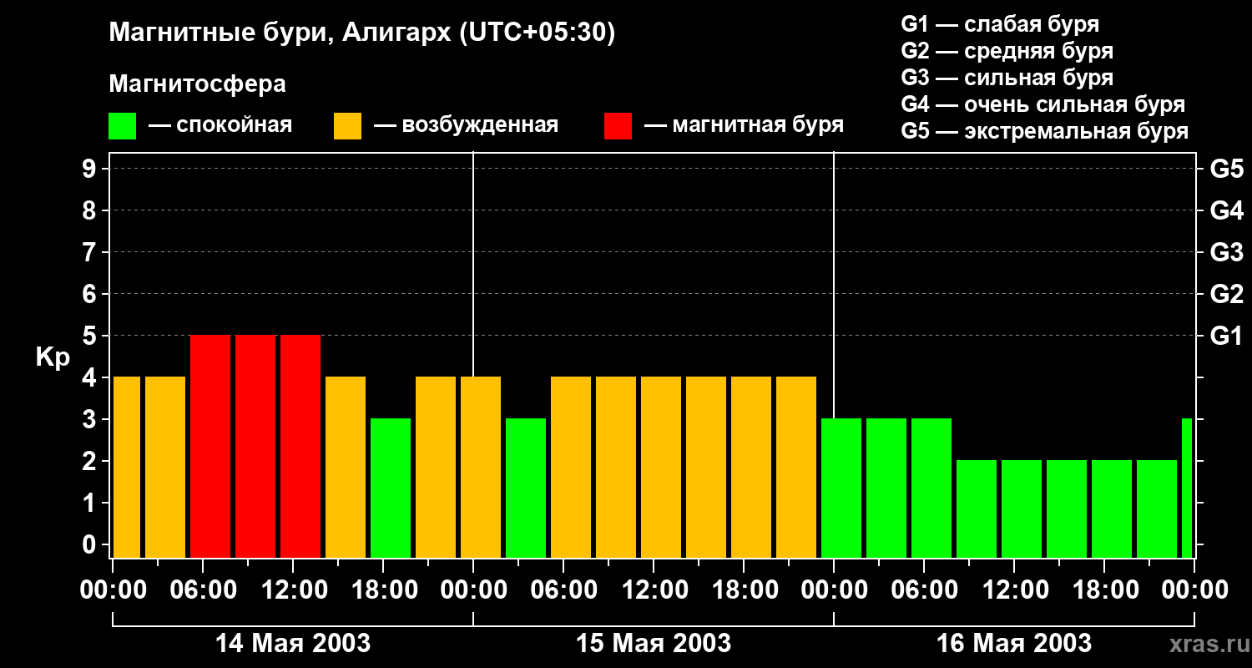This screenshot has width=1252, height=668.
Task: Click the '18:00' time label under 14 May
Action: 383,590
